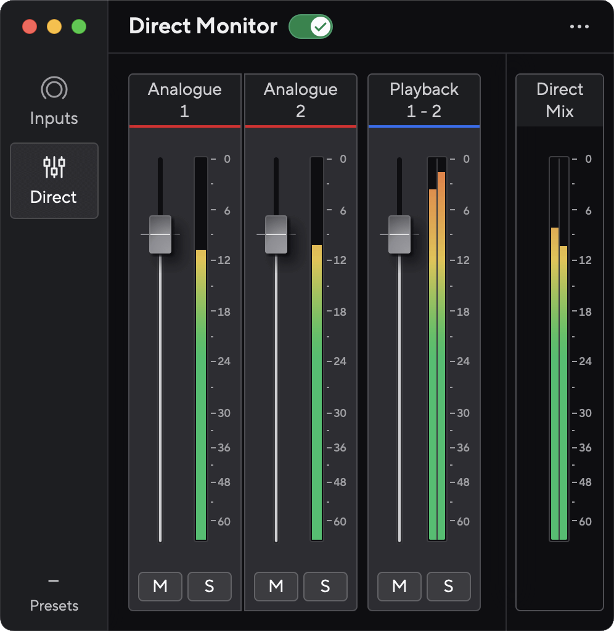Mute the Playback 1-2 channel

tap(399, 587)
